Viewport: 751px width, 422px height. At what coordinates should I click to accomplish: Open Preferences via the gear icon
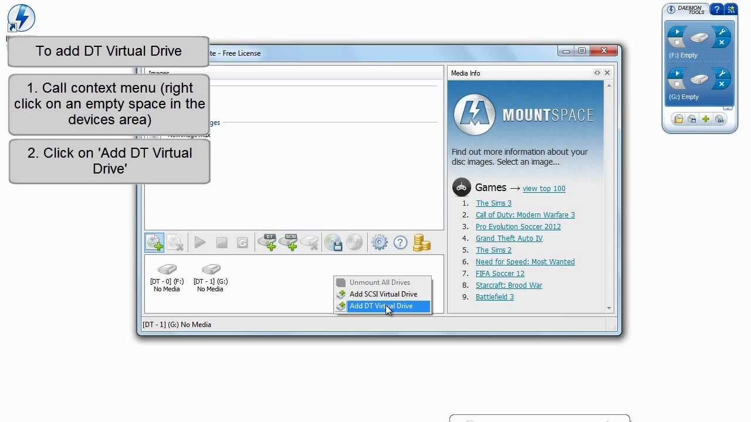coord(380,243)
